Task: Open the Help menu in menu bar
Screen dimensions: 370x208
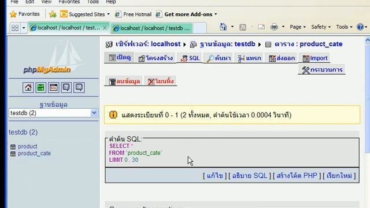Action: (x=110, y=2)
